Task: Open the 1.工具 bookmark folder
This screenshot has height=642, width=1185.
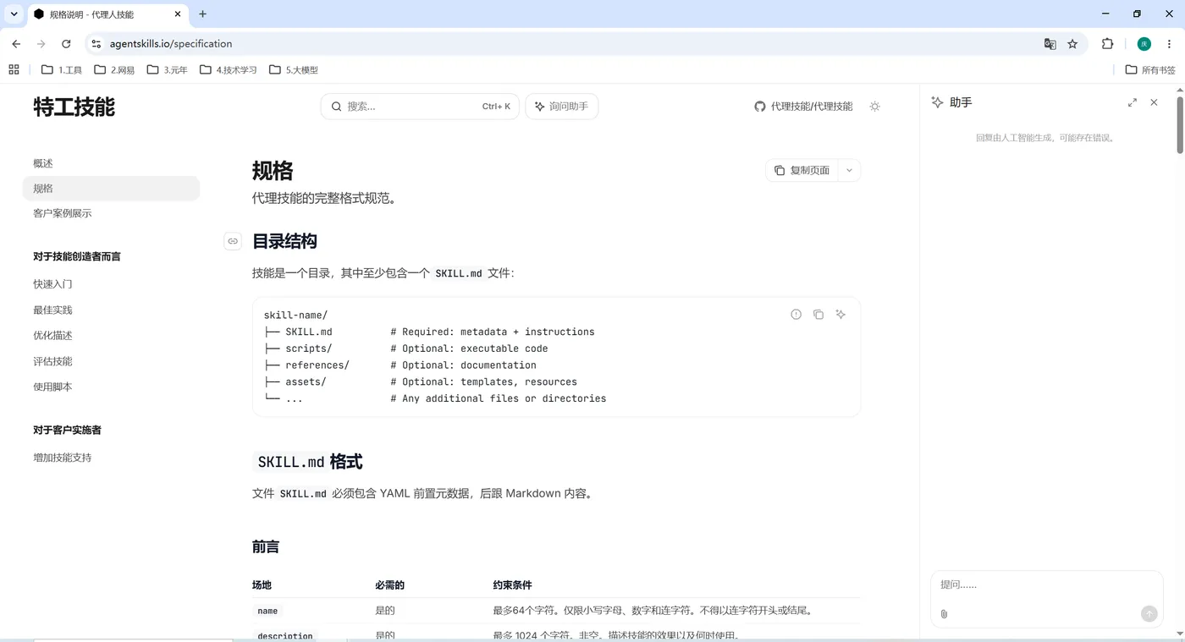Action: click(x=62, y=70)
